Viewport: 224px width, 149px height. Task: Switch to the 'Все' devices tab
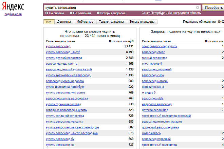tap(49, 22)
